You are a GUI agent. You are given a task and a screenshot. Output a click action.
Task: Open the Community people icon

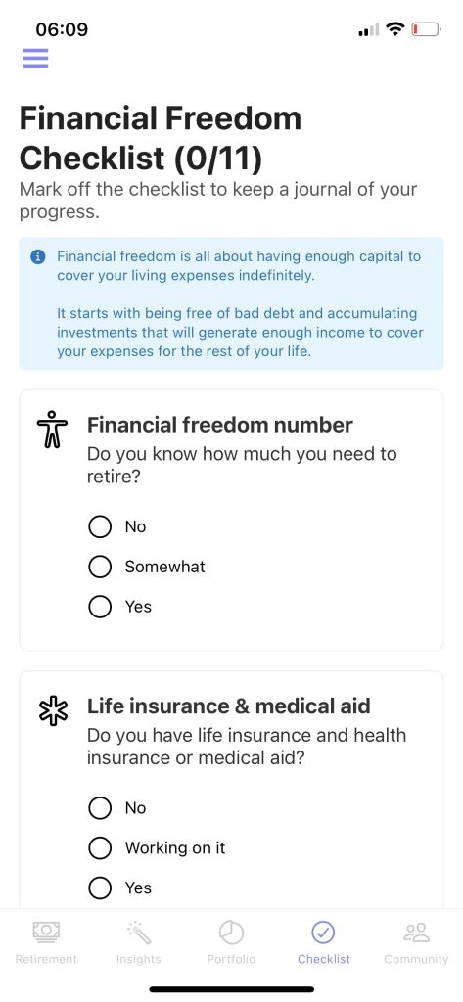(416, 932)
